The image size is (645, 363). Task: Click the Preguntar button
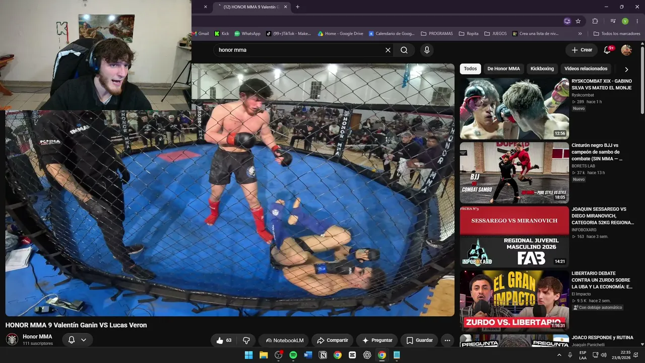tap(377, 340)
